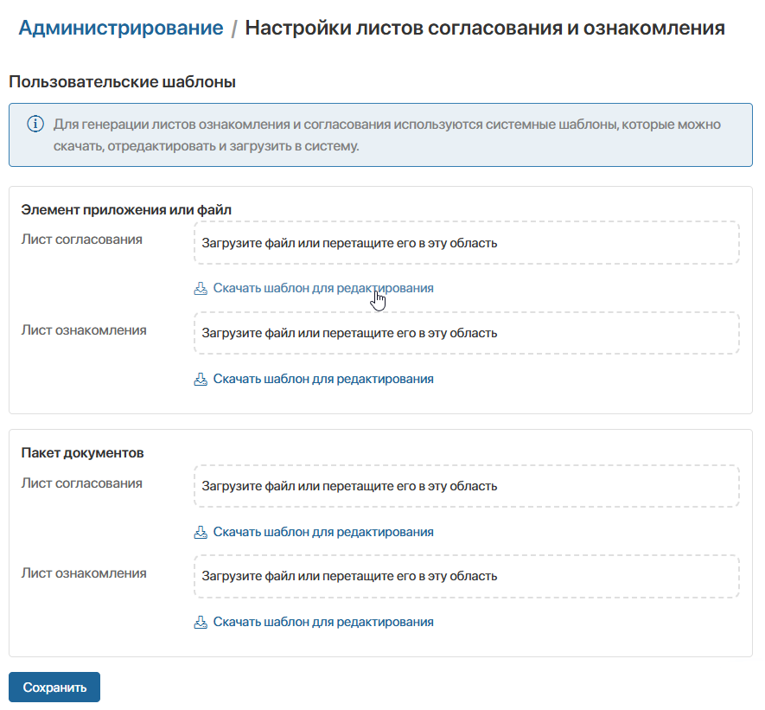Download the Лист ознакомления template link in Пакет документов section
The width and height of the screenshot is (765, 710).
coord(323,622)
